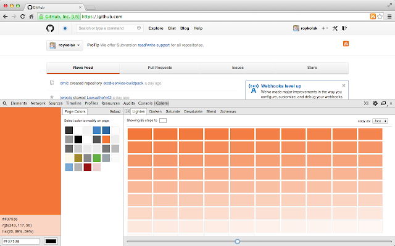Open DevTools settings gear icon
The image size is (395, 246).
click(375, 103)
